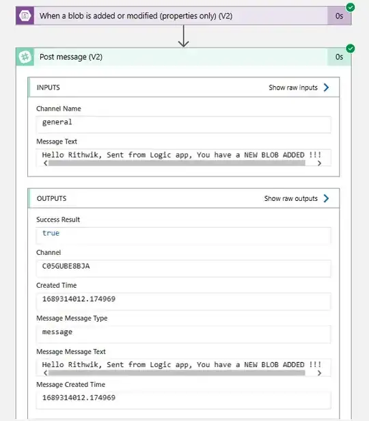Click the Success Result label

click(58, 219)
